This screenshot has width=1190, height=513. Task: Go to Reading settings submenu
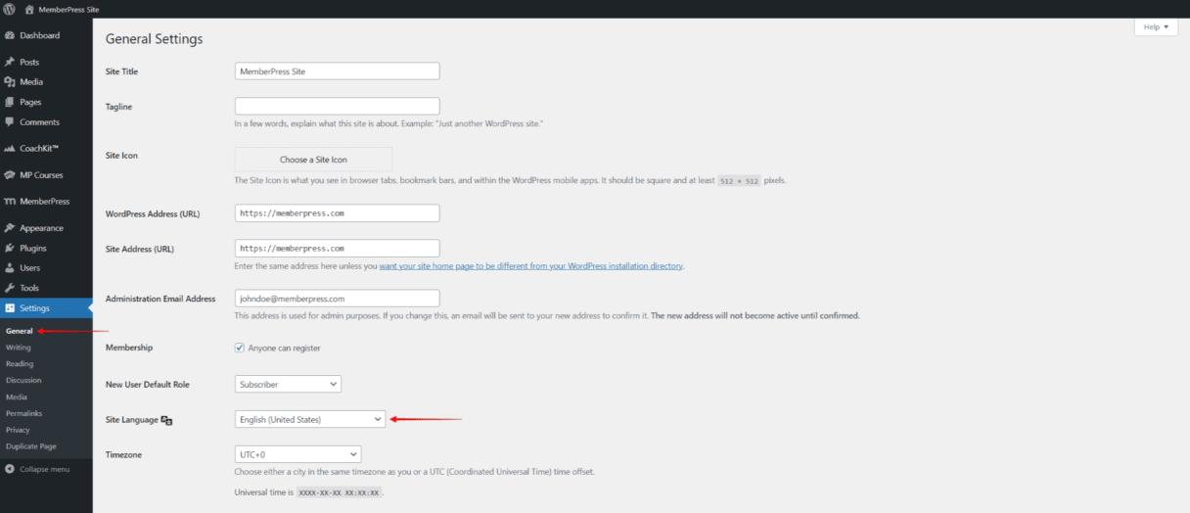[x=20, y=364]
